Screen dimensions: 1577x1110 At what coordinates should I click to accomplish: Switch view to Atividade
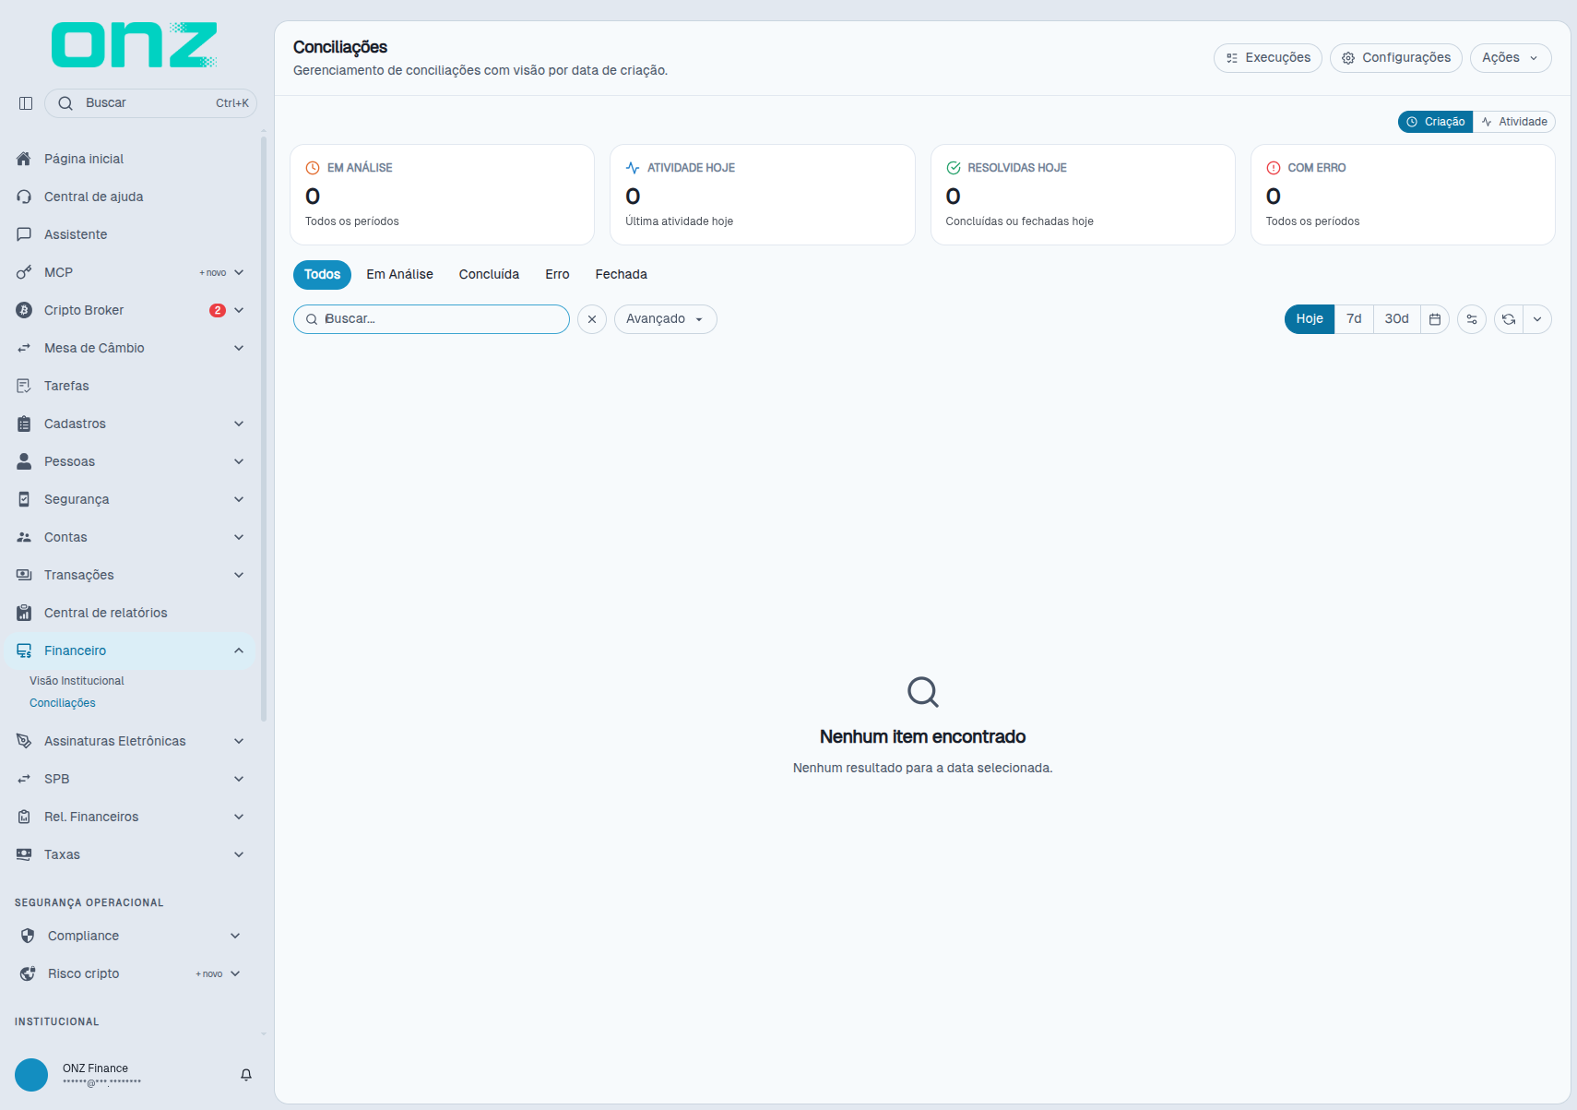point(1514,122)
